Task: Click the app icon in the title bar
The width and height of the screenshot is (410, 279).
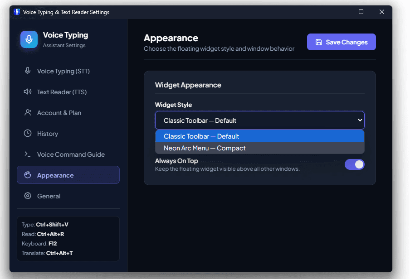Action: pyautogui.click(x=17, y=12)
